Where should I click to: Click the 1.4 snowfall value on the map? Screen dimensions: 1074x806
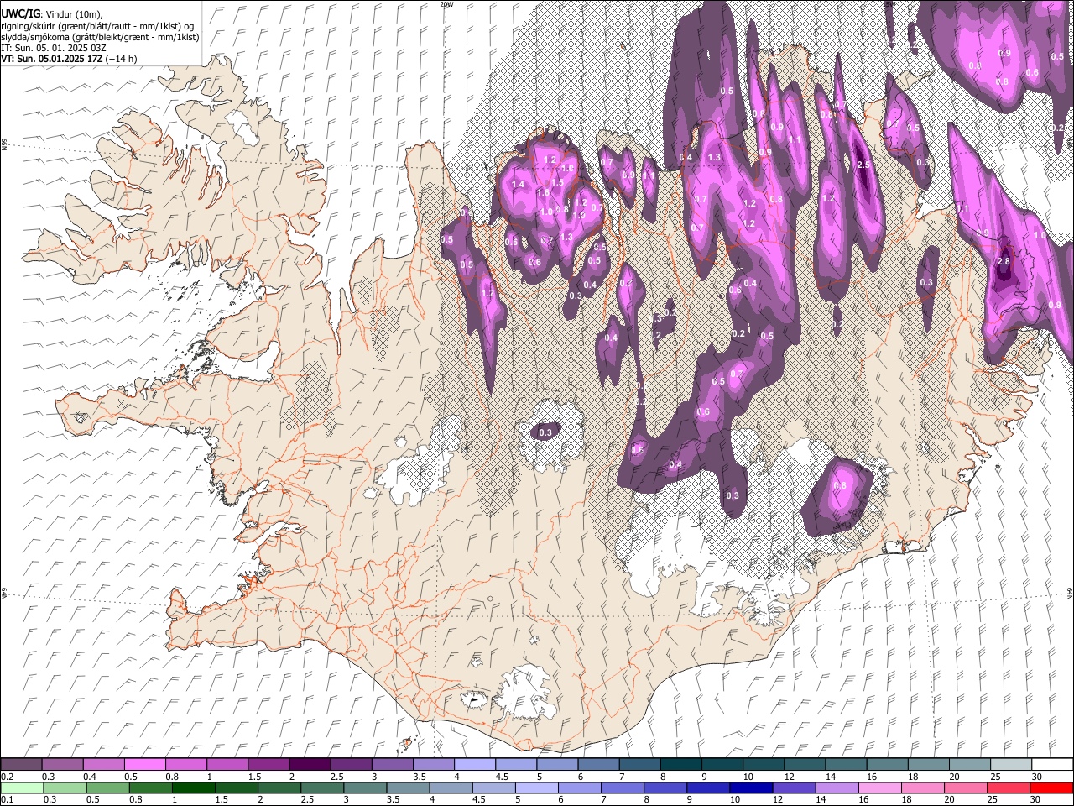(518, 185)
